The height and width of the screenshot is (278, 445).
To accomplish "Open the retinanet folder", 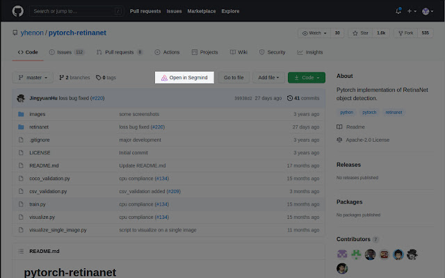I will pos(39,127).
